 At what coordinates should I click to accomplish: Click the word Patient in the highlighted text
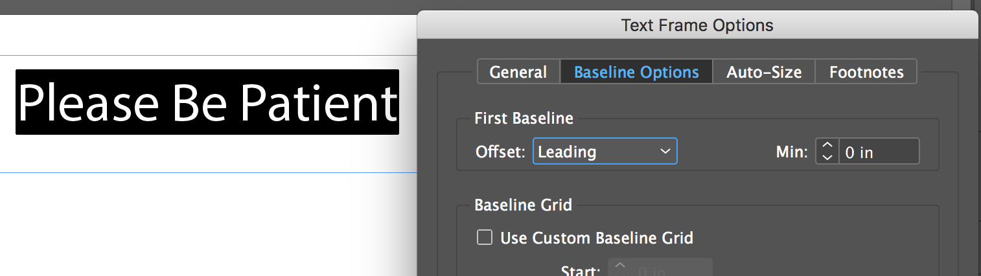point(316,103)
